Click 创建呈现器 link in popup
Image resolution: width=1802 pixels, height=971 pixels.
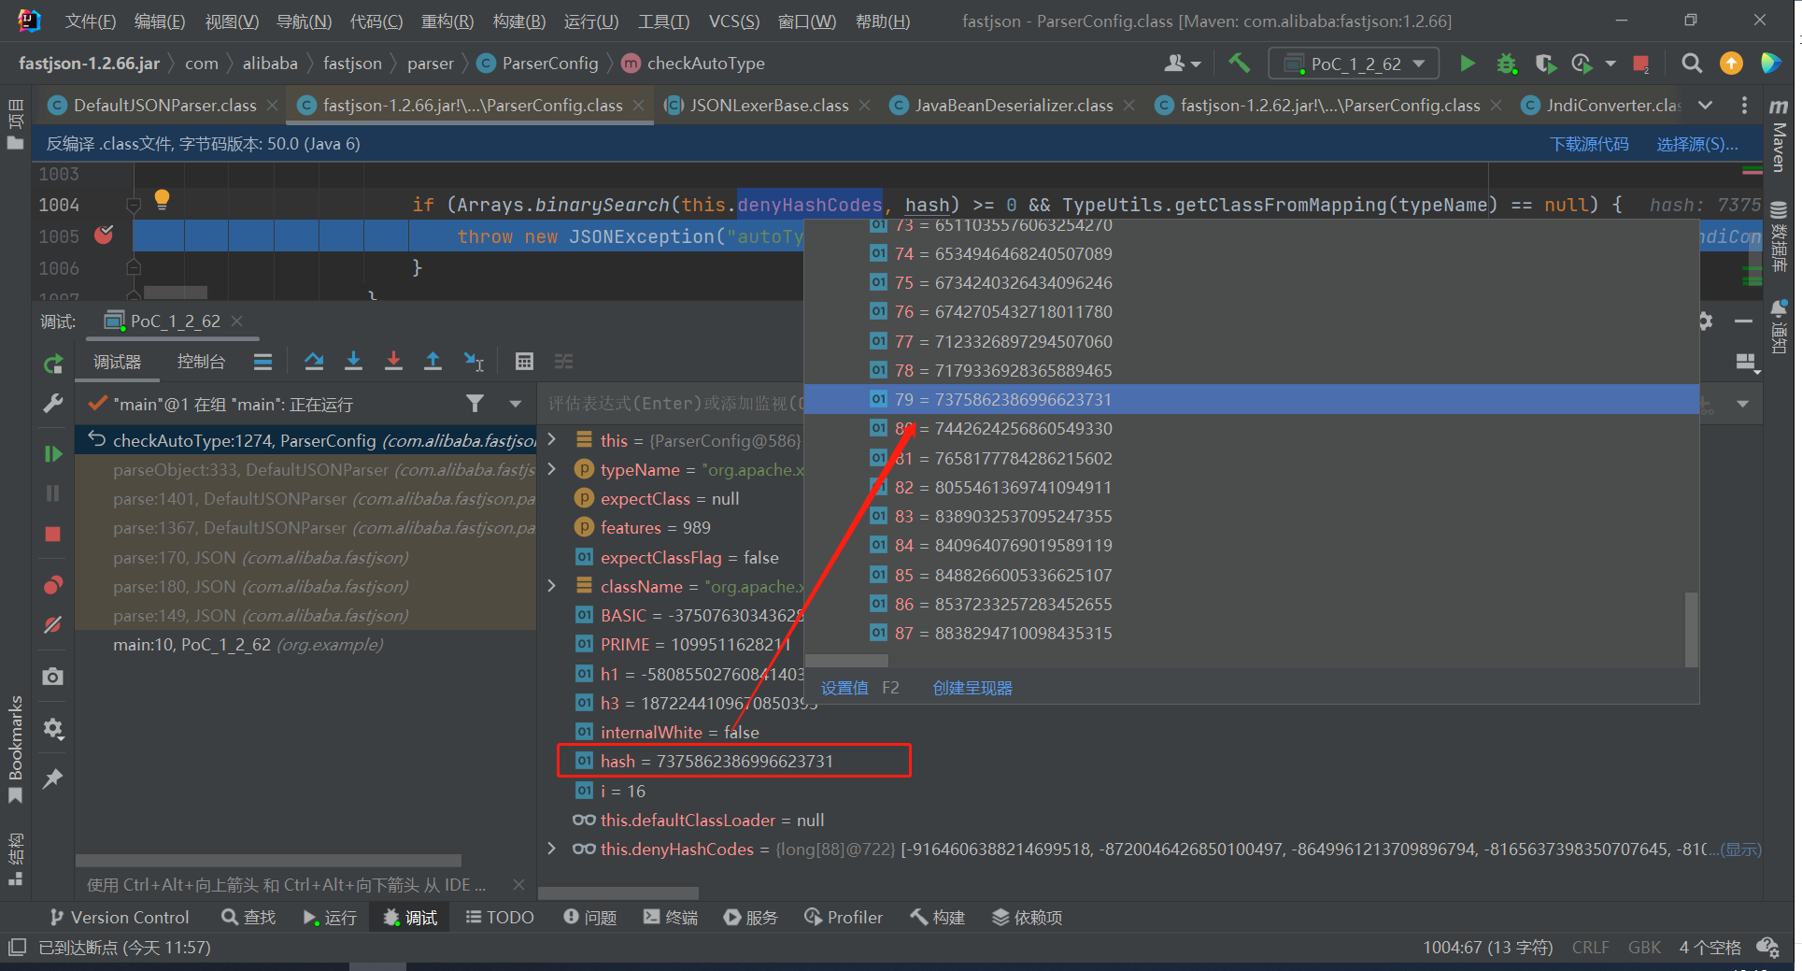click(x=972, y=688)
